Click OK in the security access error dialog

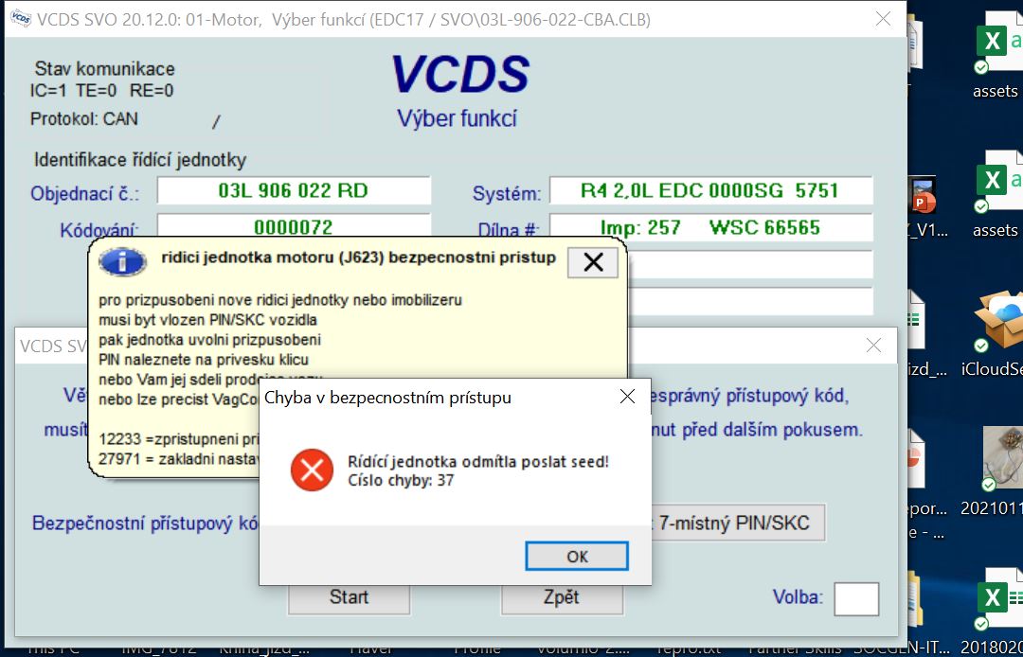click(576, 556)
